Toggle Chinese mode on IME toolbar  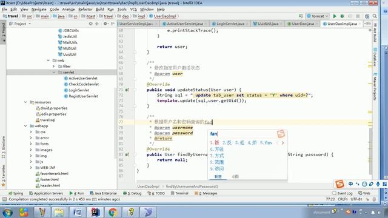tap(350, 184)
